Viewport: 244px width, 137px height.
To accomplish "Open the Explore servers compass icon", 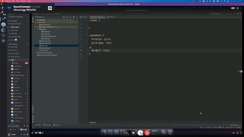I will tap(3, 41).
